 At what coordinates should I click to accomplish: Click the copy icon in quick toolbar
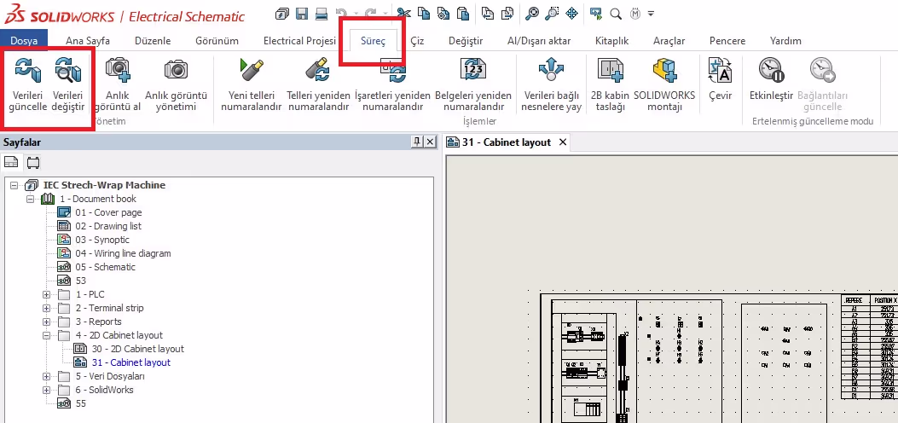[424, 14]
